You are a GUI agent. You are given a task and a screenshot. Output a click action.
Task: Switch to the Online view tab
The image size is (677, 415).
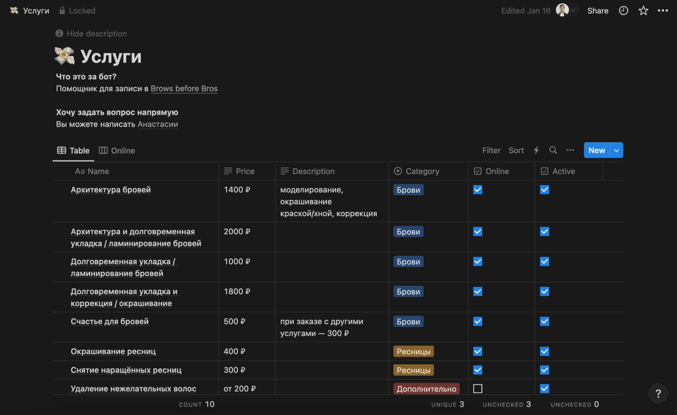coord(117,151)
